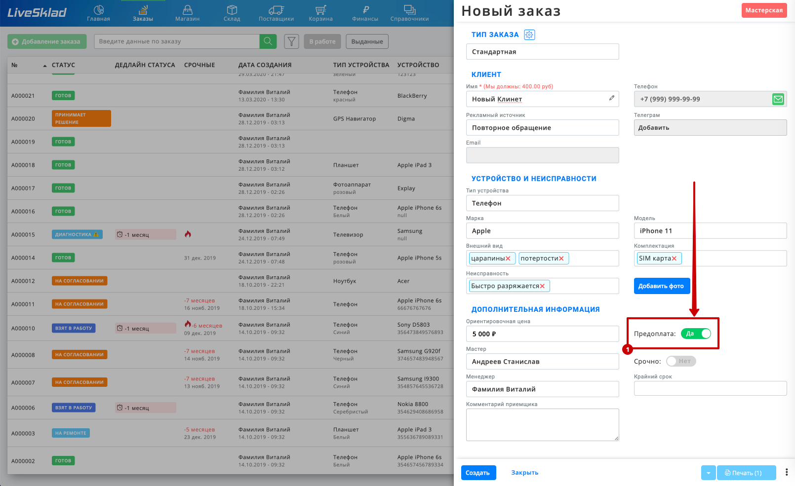Screen dimensions: 795x486
Task: Click НА СОГЛАСОВАНИИ status of A000012
Action: [79, 281]
